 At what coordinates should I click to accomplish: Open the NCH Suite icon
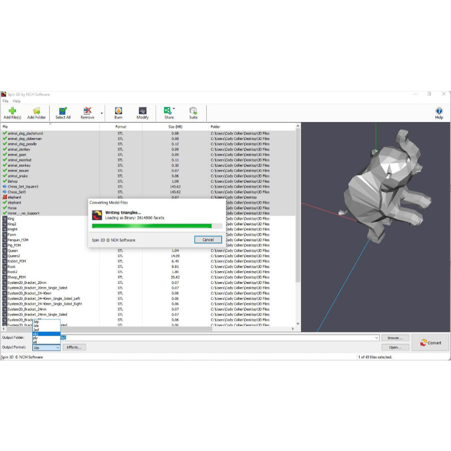click(x=193, y=113)
